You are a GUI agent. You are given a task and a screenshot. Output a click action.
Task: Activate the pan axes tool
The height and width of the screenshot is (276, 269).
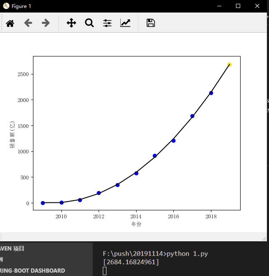71,23
